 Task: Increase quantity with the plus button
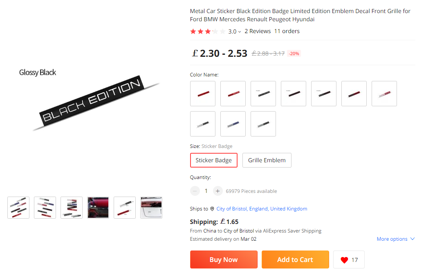217,191
